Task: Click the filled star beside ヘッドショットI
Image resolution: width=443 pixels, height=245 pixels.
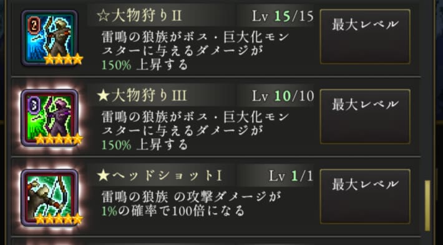Action: pos(103,176)
